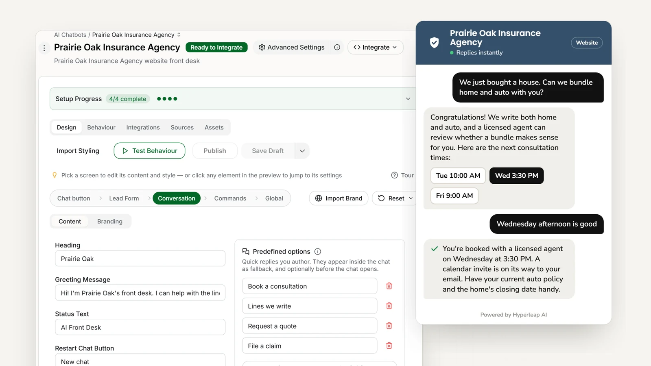This screenshot has width=651, height=366.
Task: Switch to the Content sub-tab
Action: point(70,221)
